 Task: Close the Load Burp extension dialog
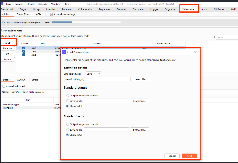(x=195, y=52)
